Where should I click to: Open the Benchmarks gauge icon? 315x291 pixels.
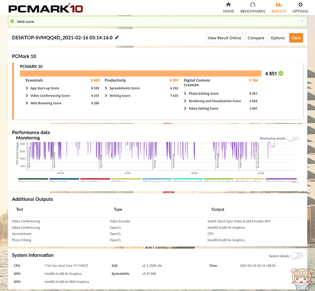[252, 5]
